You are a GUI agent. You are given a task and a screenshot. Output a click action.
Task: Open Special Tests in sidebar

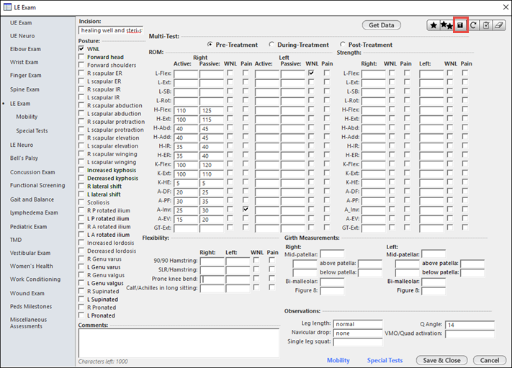[x=32, y=131]
